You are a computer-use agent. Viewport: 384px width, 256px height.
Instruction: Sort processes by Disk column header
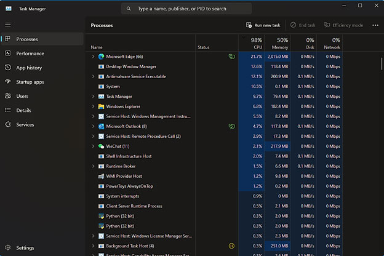(x=303, y=43)
